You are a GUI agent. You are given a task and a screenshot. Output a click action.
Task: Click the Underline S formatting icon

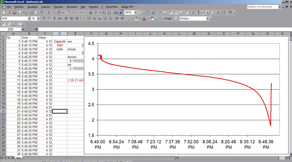click(54, 19)
